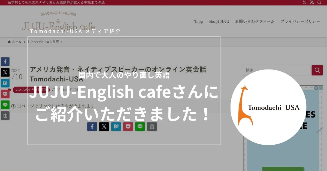Image resolution: width=327 pixels, height=171 pixels.
Task: Click the tagline 留学無しでも大丈夫 in top bar
Action: point(56,2)
